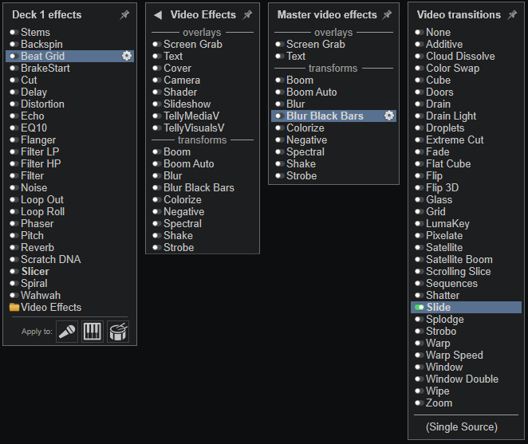The height and width of the screenshot is (444, 528).
Task: Select Text overlay in Master video effects
Action: point(296,56)
